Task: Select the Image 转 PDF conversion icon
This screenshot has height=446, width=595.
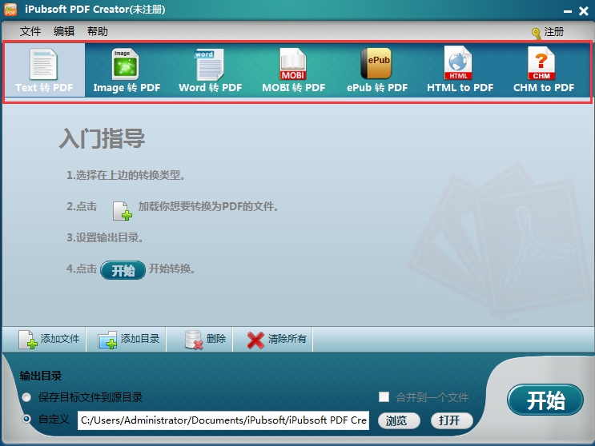Action: coord(127,70)
